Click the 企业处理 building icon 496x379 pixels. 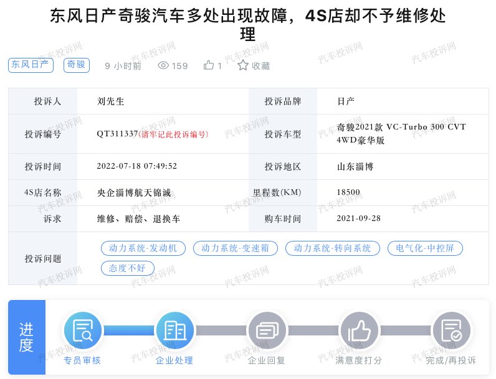[174, 330]
